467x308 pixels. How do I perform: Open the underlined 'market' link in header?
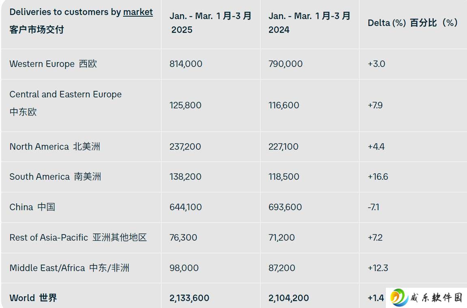click(x=138, y=12)
